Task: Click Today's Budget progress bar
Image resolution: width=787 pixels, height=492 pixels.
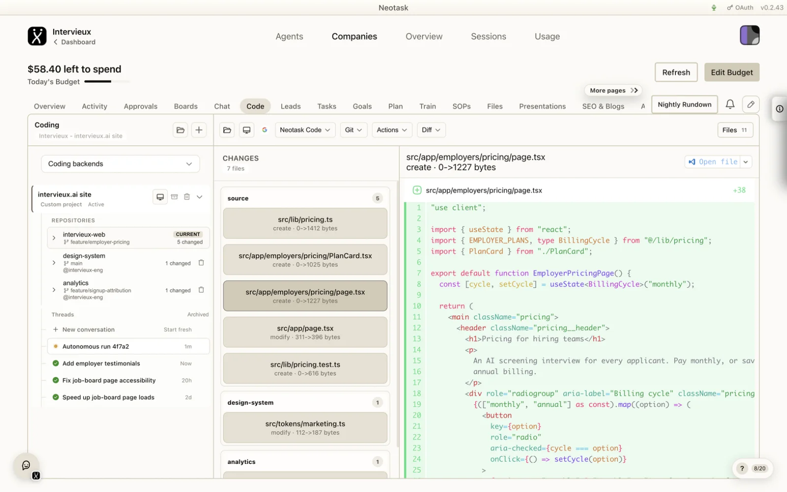Action: 107,82
